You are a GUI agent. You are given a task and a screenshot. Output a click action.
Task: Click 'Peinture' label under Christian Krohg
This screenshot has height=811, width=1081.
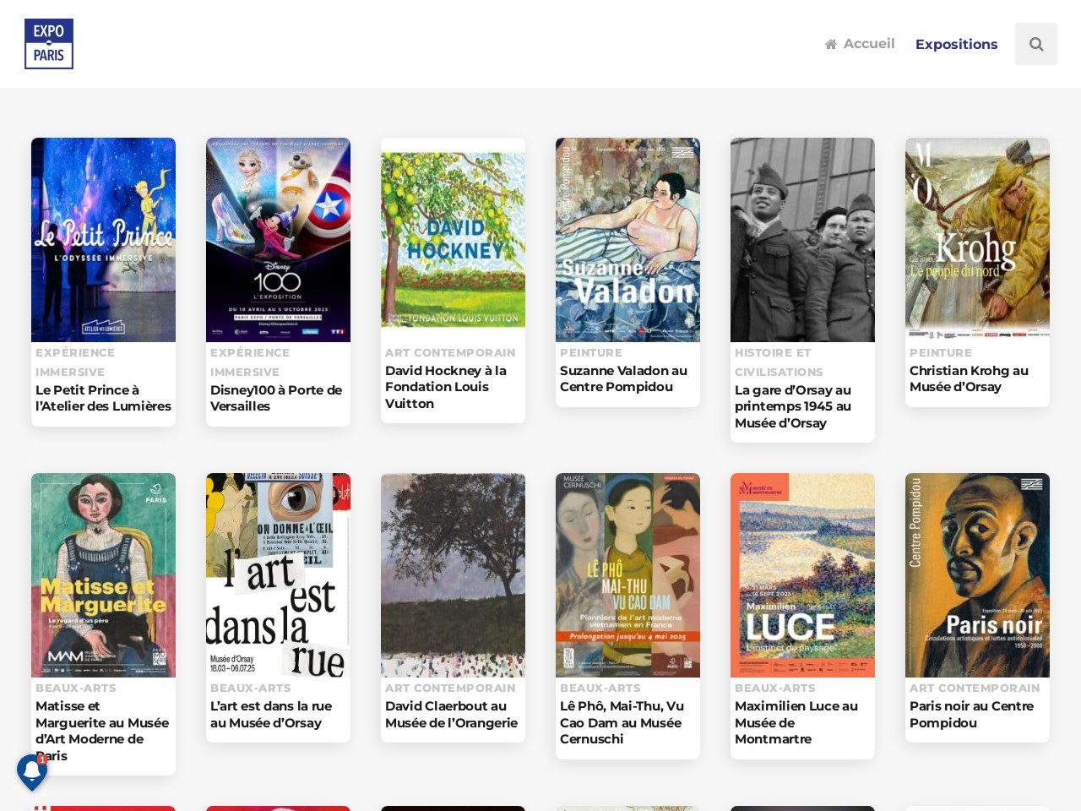point(941,353)
